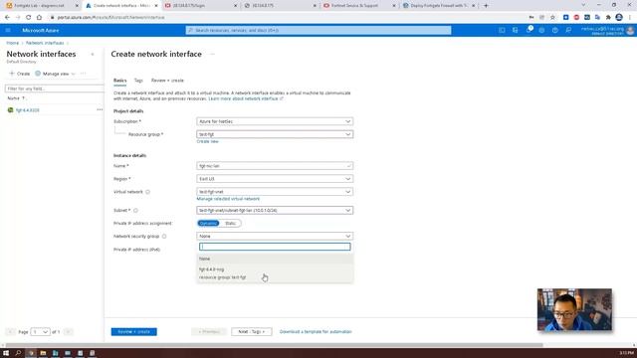Open Learn more about network interface link
Screen dimensions: 637x358
point(246,98)
